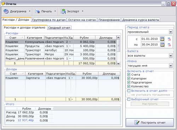177x130 pixels.
Task: Select the Зарплата income row
Action: pyautogui.click(x=63, y=78)
